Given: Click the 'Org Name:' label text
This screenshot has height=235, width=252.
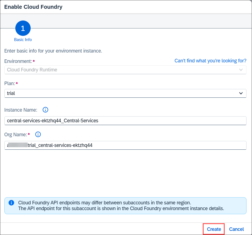Looking at the screenshot, I should (x=16, y=135).
